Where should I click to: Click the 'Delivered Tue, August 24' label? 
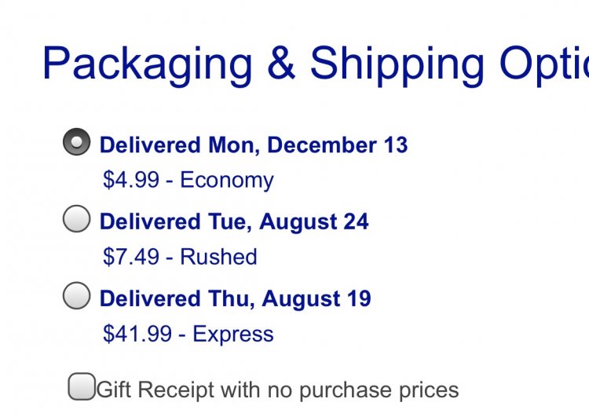tap(234, 221)
